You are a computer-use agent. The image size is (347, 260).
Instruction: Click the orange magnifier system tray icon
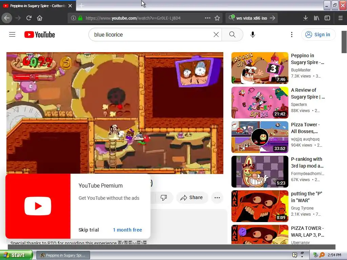(x=322, y=255)
